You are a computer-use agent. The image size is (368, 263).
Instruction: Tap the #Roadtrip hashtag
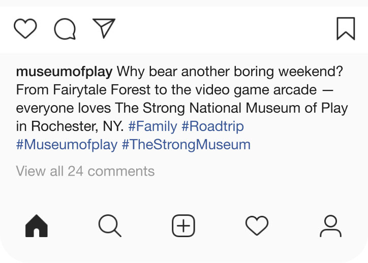click(212, 126)
